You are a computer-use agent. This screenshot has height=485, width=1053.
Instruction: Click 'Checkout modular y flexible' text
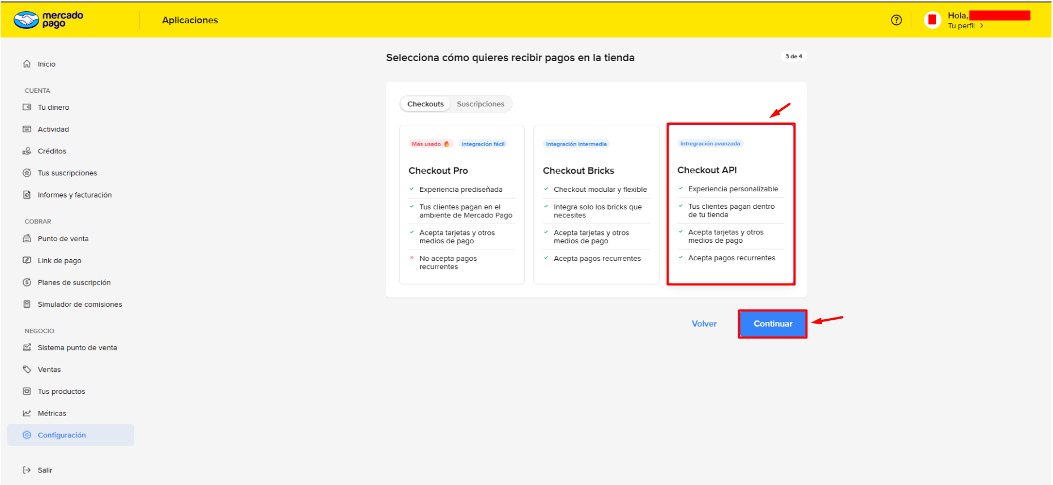point(601,190)
